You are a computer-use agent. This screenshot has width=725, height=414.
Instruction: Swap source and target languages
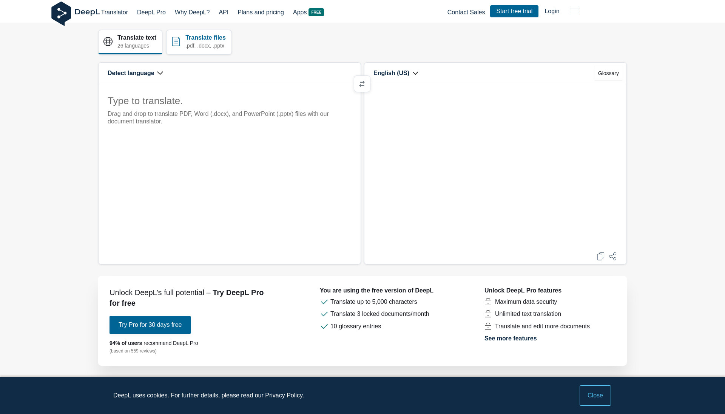362,84
